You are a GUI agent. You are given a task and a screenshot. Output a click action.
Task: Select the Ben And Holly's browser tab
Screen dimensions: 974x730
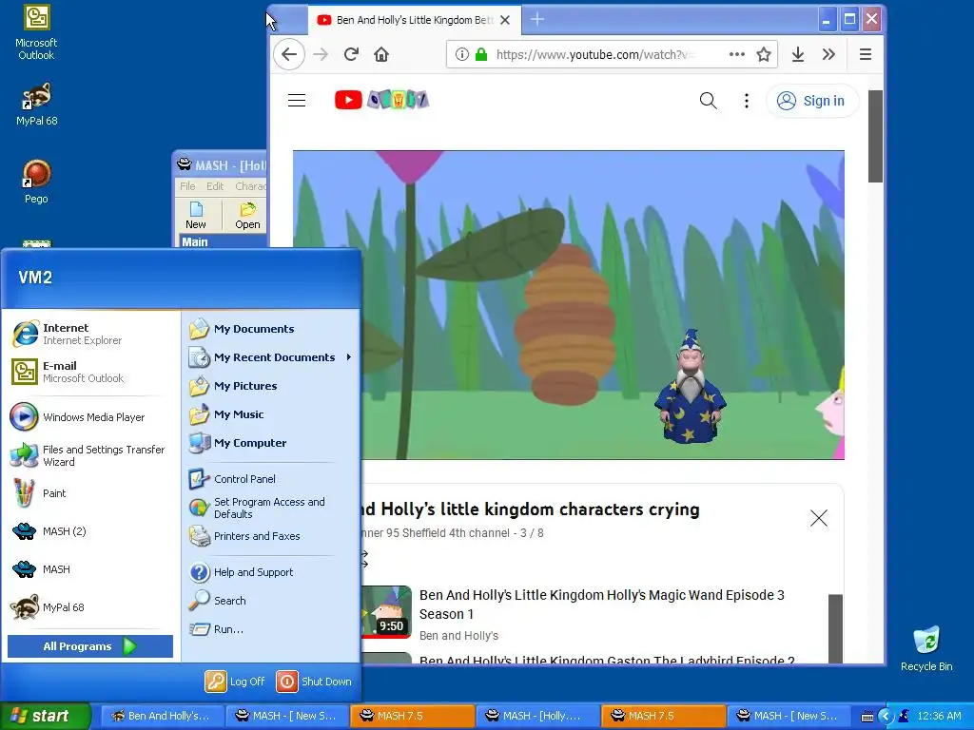click(x=414, y=20)
